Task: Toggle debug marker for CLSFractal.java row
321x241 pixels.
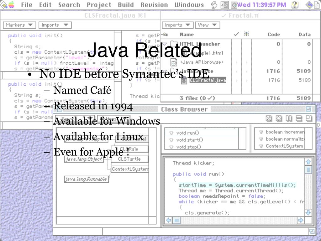Action: pos(246,80)
